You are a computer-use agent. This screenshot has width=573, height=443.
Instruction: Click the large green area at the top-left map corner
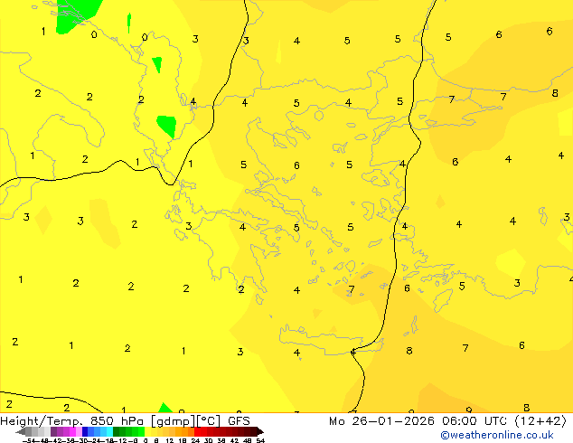coord(76,15)
